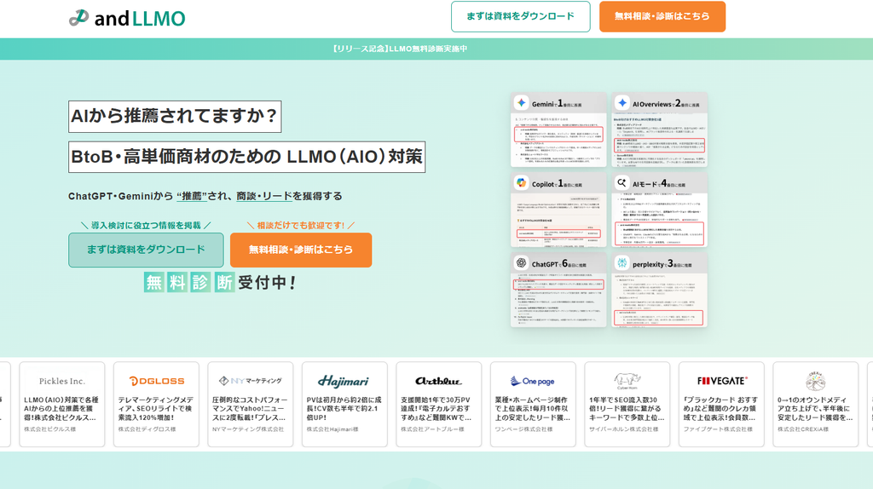Image resolution: width=873 pixels, height=489 pixels.
Task: Click the Gemini sparkle icon
Action: click(x=521, y=103)
